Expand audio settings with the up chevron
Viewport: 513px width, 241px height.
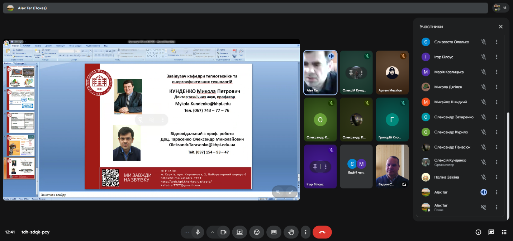(x=213, y=232)
